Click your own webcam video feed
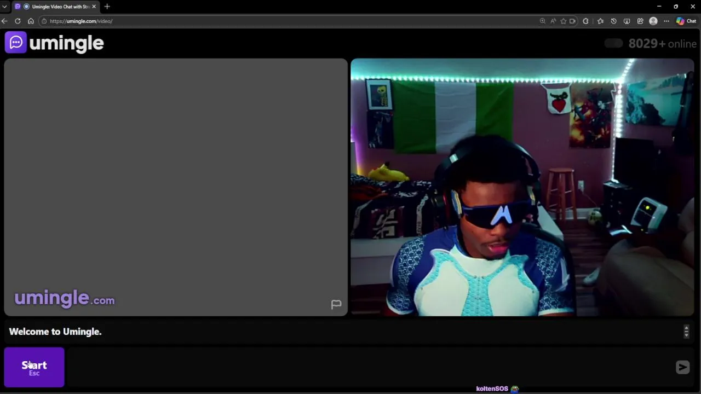 coord(522,187)
